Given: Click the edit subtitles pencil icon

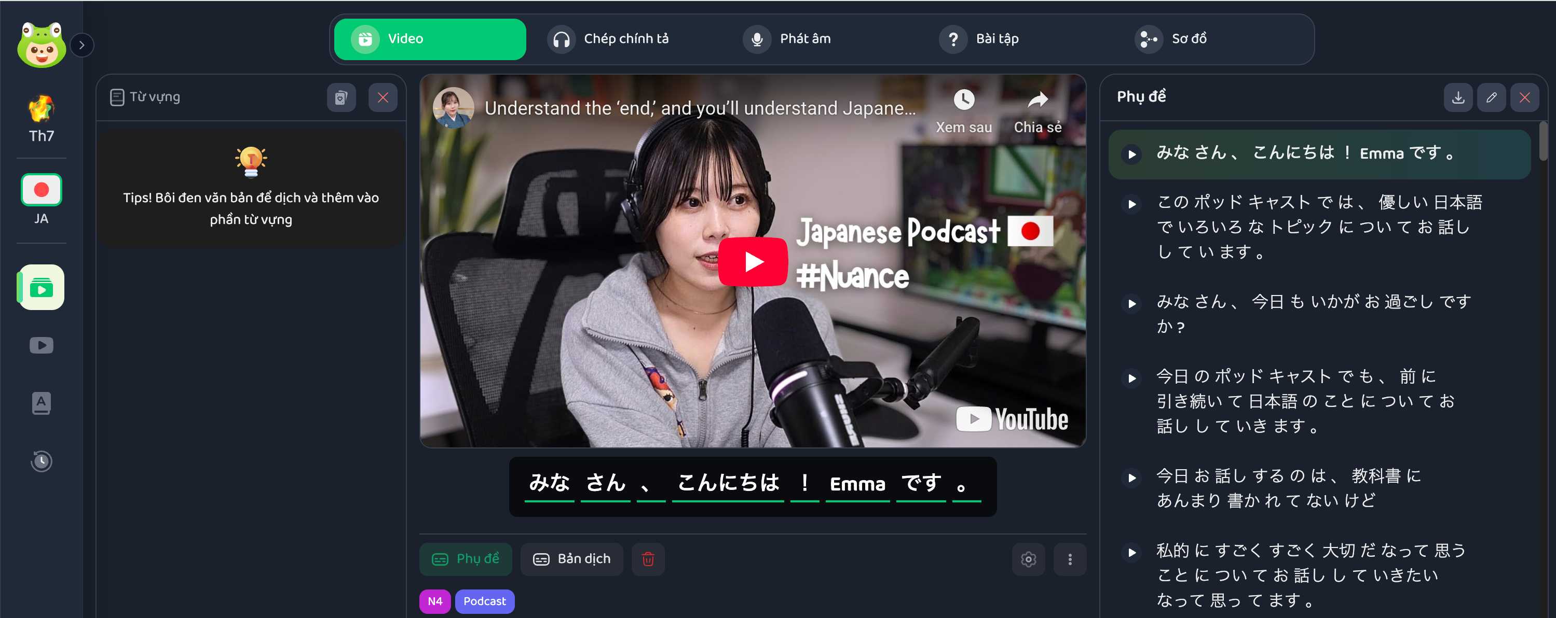Looking at the screenshot, I should [1491, 98].
